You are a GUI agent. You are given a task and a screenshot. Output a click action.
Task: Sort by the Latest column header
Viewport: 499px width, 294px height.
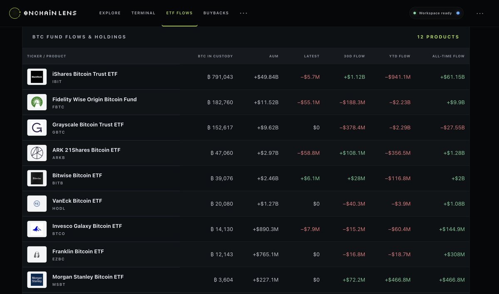(x=312, y=56)
